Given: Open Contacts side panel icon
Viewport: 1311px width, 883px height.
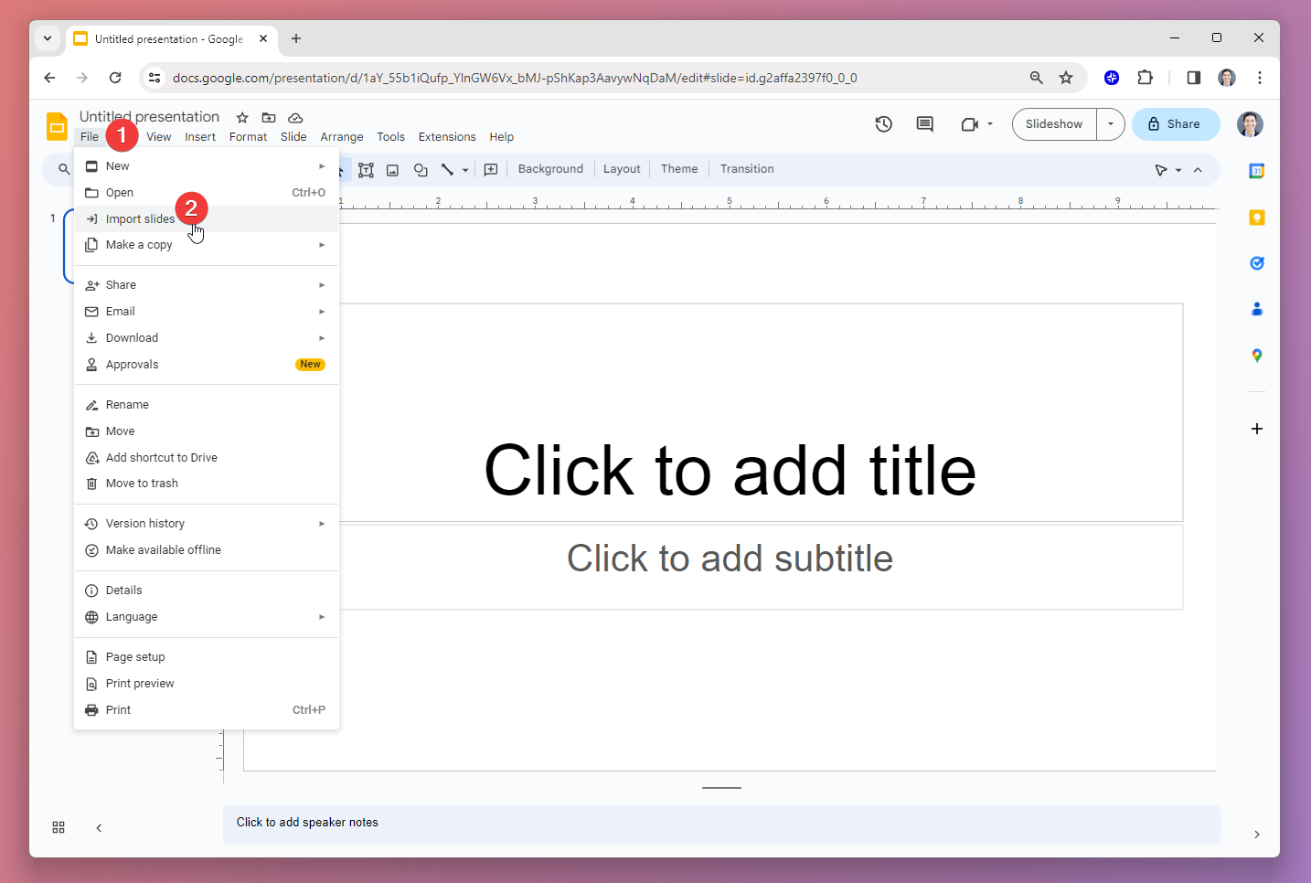Looking at the screenshot, I should [x=1257, y=309].
